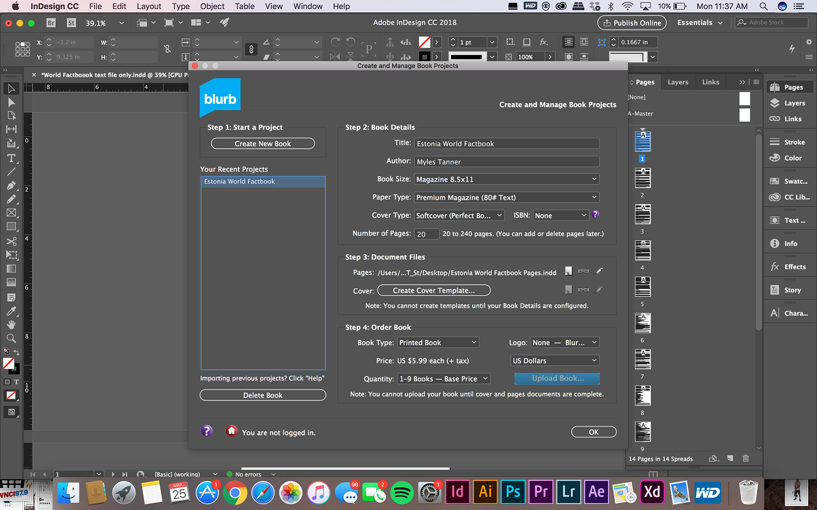This screenshot has width=817, height=510.
Task: Switch to the Layers tab
Action: coord(678,82)
